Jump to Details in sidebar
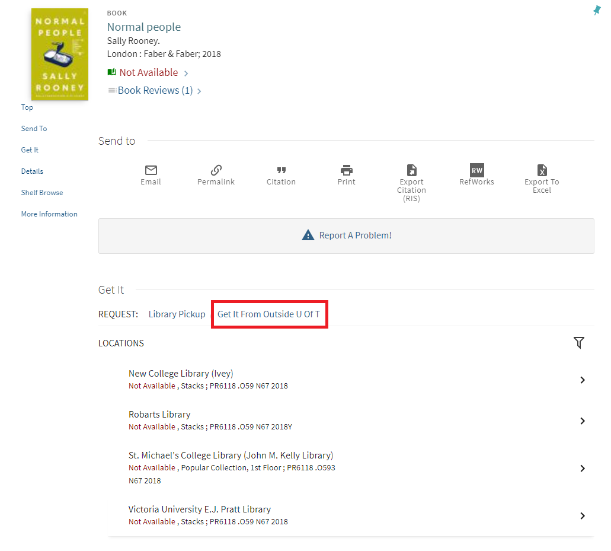This screenshot has height=551, width=611. point(32,171)
